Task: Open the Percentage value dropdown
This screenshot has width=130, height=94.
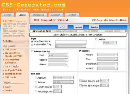Action: pyautogui.click(x=57, y=91)
